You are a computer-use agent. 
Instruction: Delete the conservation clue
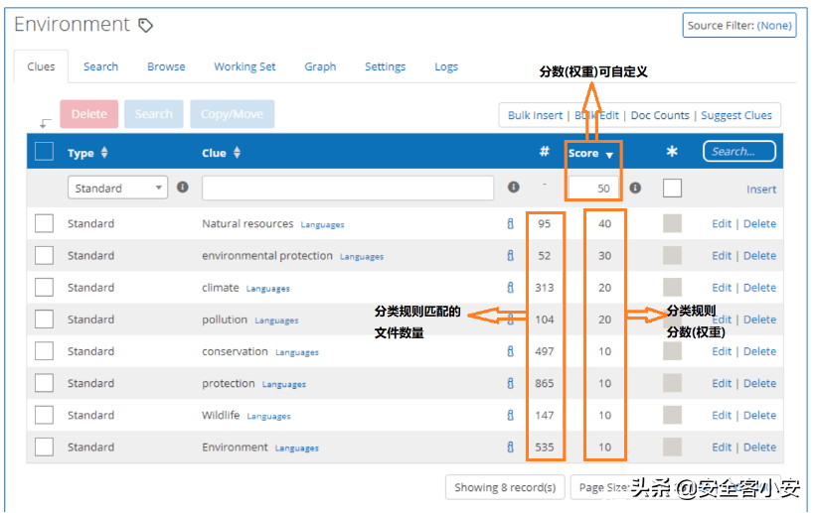point(759,351)
